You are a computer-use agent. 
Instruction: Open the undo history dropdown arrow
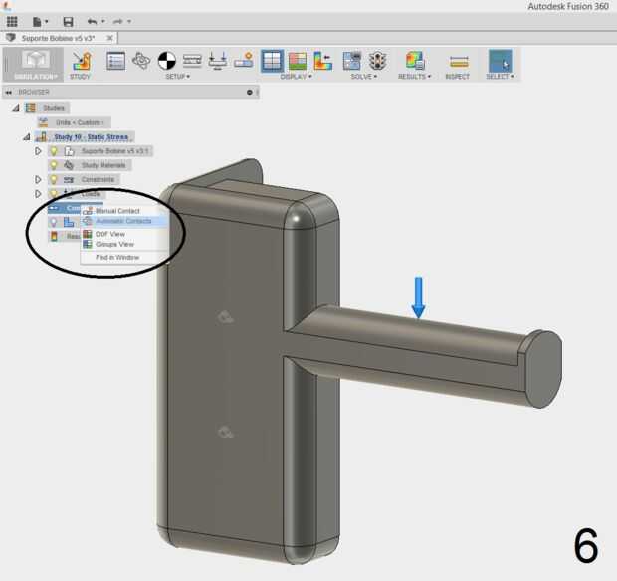[103, 21]
